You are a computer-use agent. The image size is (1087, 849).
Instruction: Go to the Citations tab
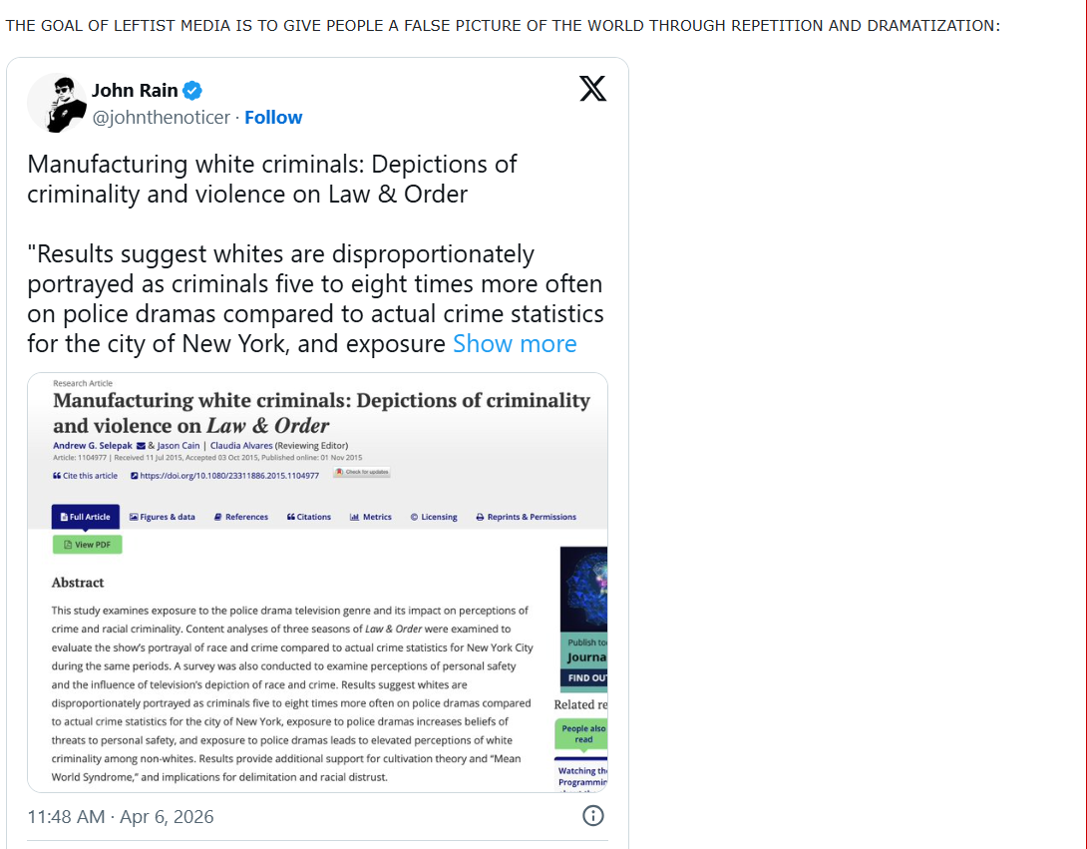309,517
